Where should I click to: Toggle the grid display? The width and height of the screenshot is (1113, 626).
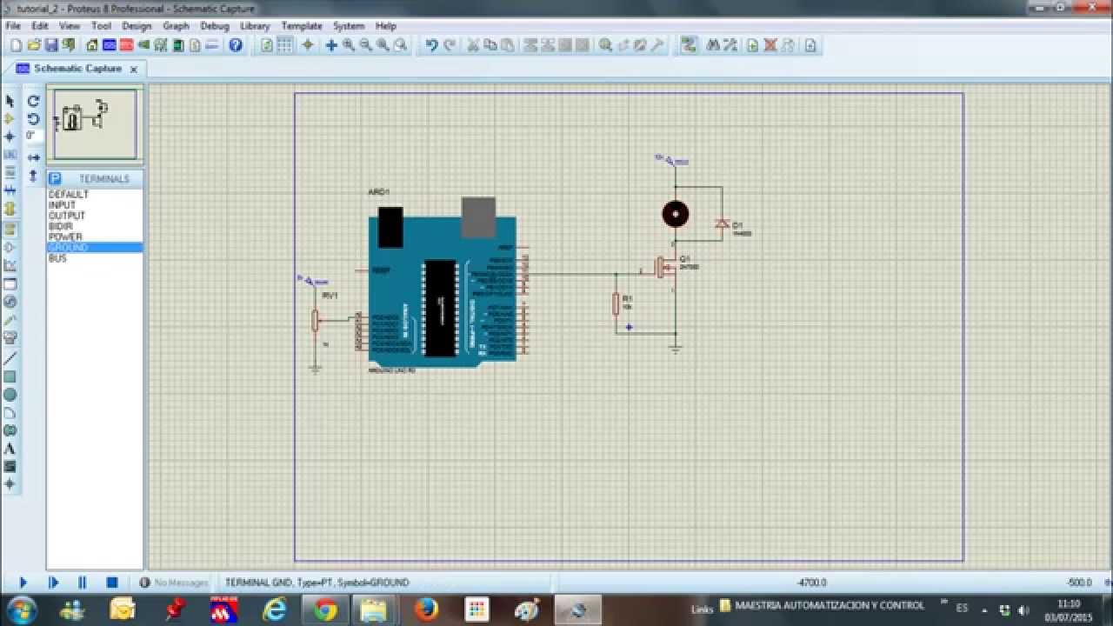point(284,45)
